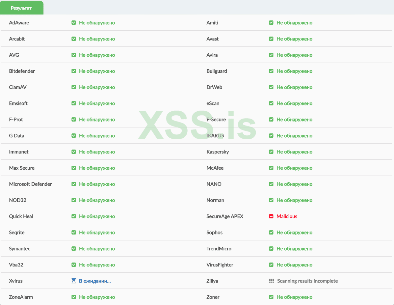Click the green check icon for Microsoft Defender
The width and height of the screenshot is (394, 305).
click(74, 184)
